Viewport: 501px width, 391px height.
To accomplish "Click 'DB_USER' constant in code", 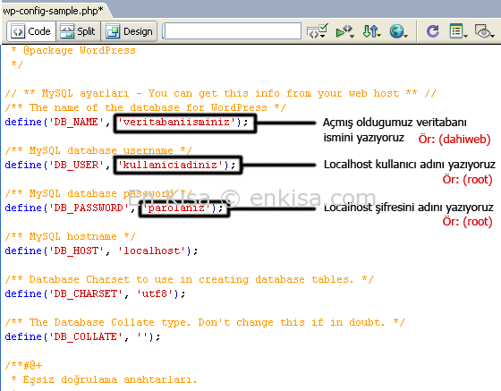I will click(76, 165).
